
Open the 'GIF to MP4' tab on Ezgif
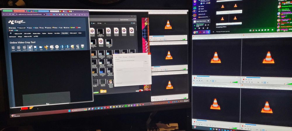click(27, 33)
